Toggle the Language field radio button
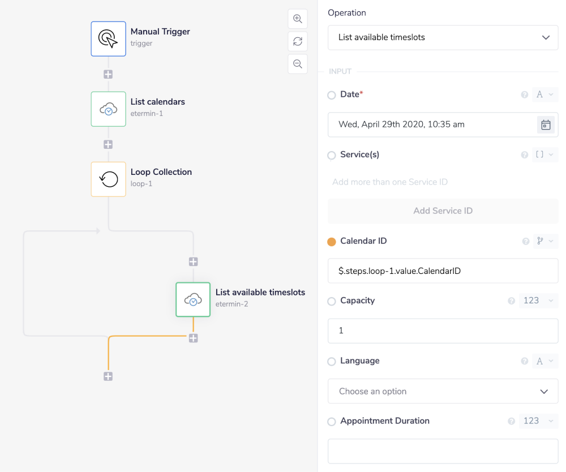Viewport: 566px width, 472px height. click(332, 362)
